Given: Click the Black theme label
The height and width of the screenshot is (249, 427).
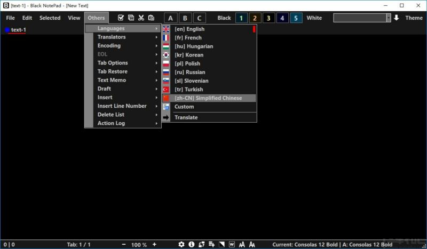Looking at the screenshot, I should pos(224,18).
